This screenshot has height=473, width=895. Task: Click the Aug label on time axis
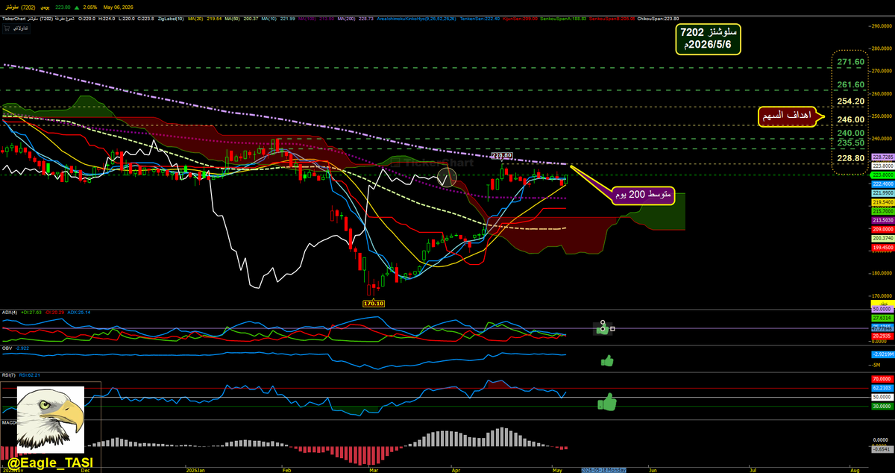854,470
